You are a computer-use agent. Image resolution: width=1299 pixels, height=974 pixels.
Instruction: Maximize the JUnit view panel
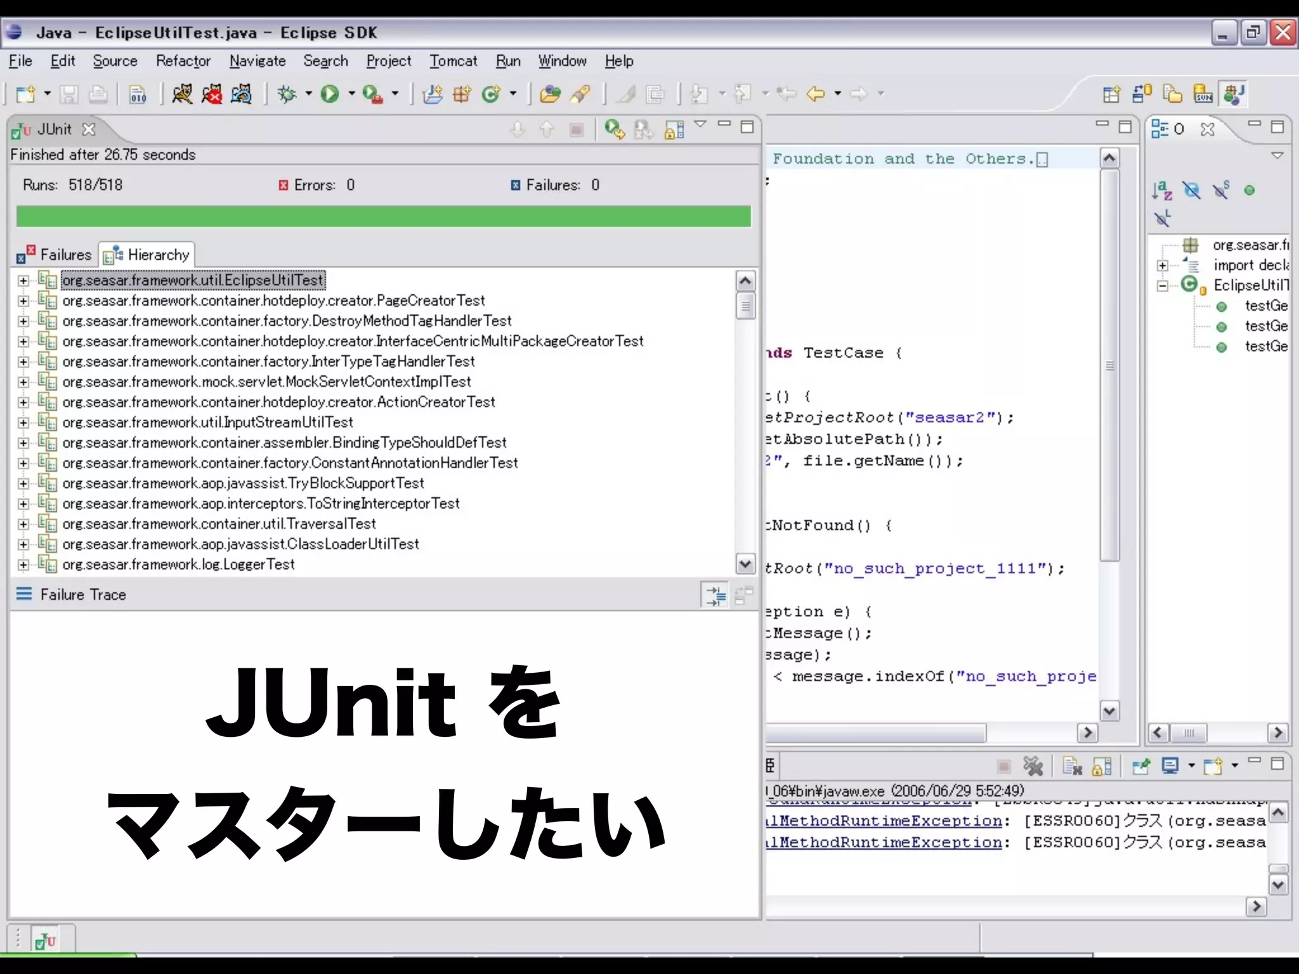pyautogui.click(x=747, y=126)
